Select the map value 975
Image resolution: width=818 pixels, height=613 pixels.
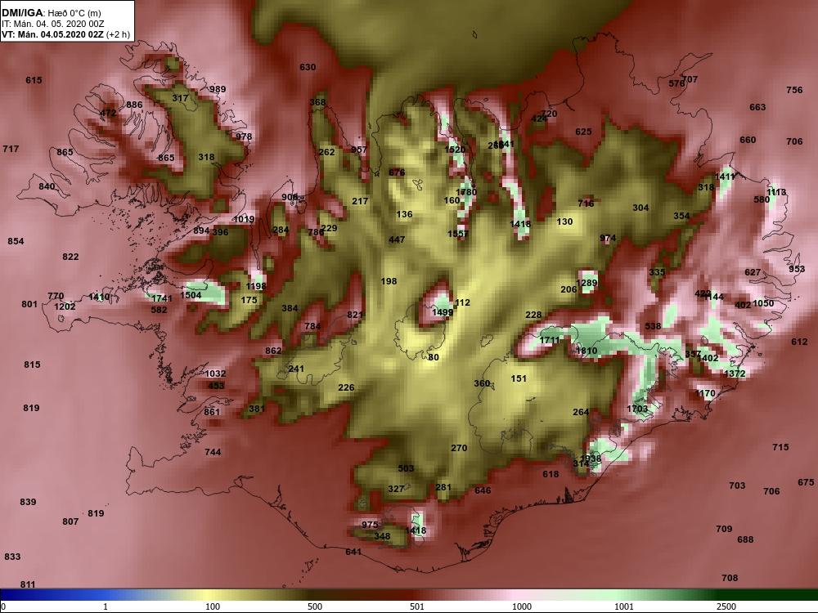tap(370, 525)
